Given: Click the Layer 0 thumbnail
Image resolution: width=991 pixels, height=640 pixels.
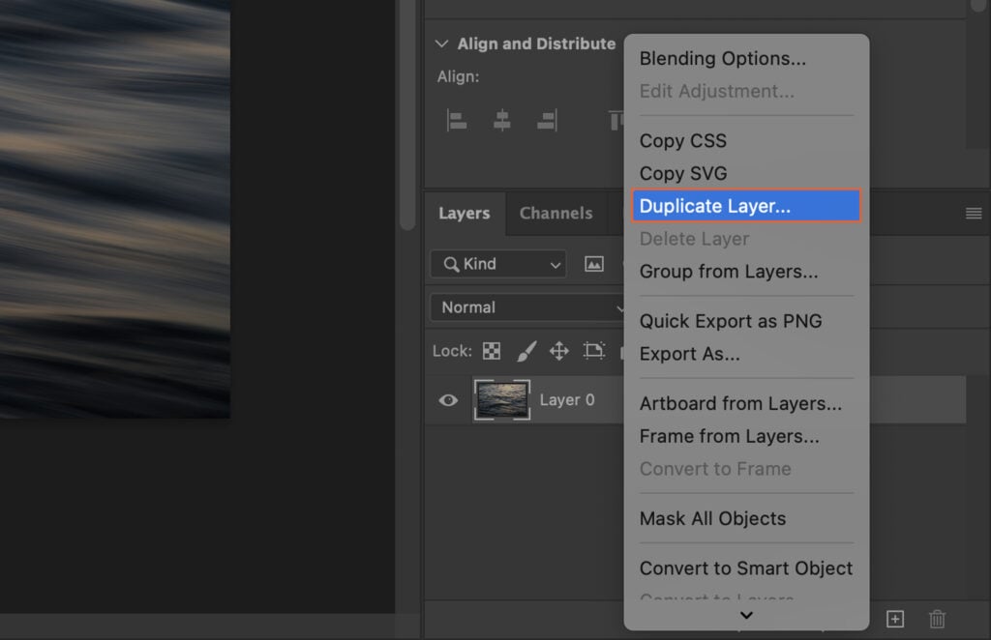Looking at the screenshot, I should pyautogui.click(x=502, y=399).
